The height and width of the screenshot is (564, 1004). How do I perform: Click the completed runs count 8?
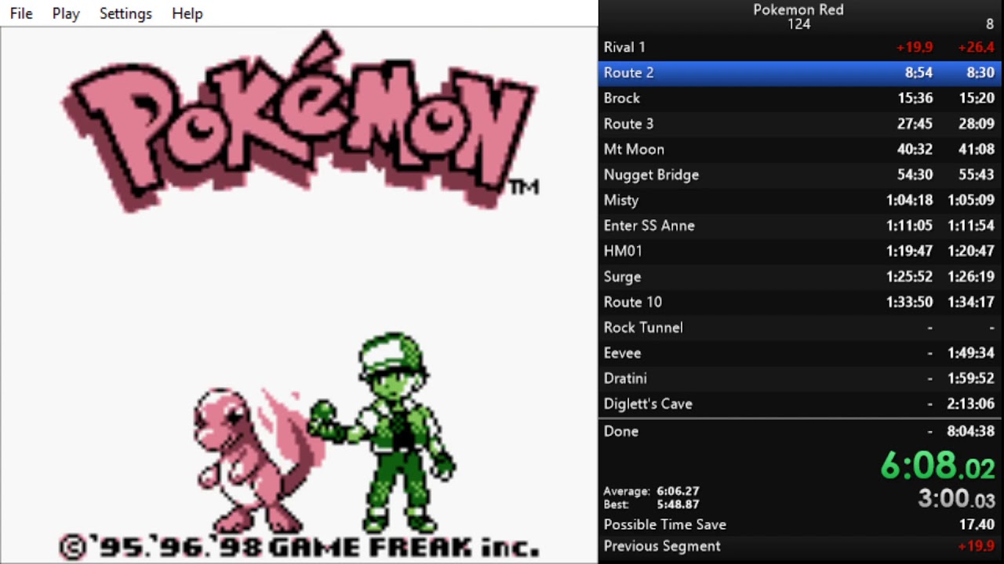coord(990,24)
